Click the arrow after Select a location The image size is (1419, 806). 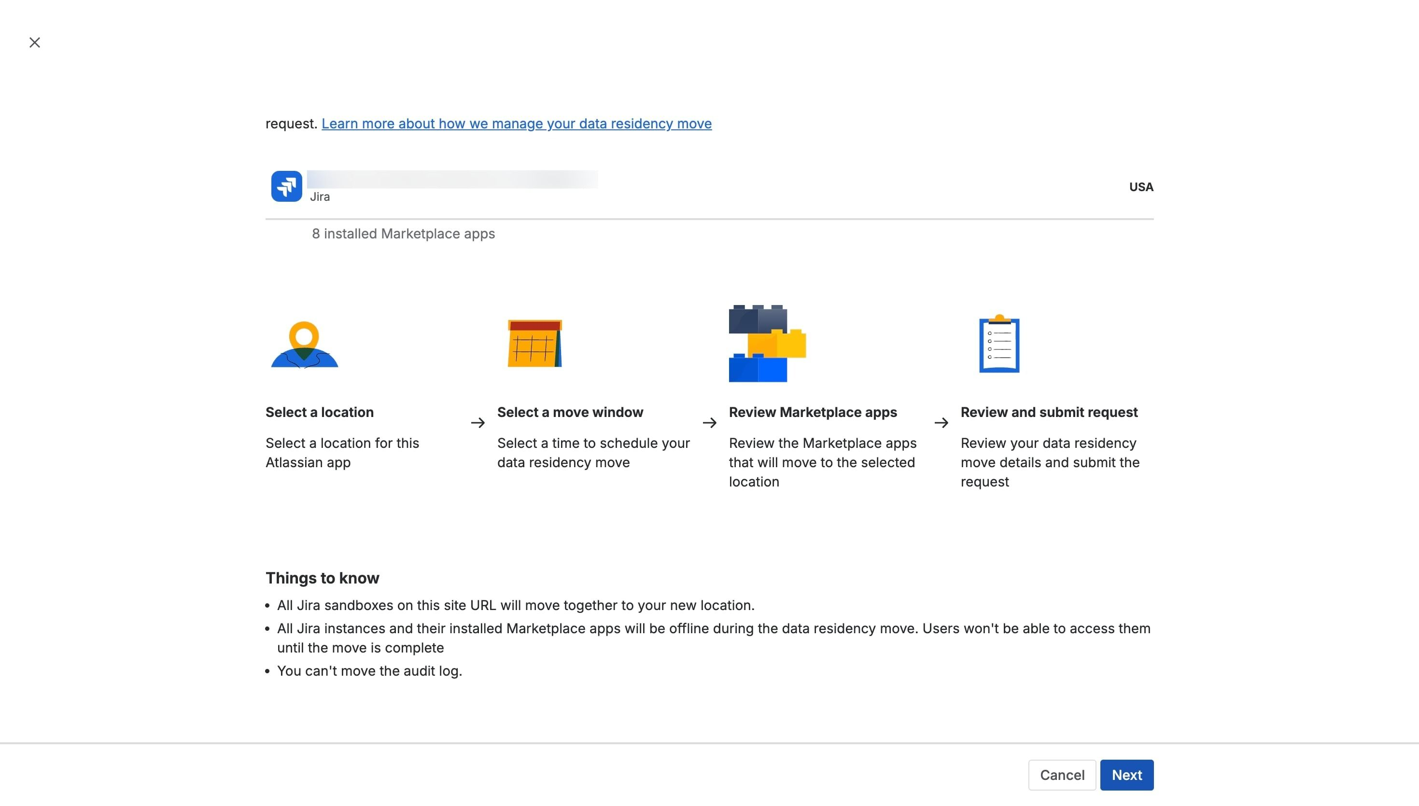[x=478, y=423]
